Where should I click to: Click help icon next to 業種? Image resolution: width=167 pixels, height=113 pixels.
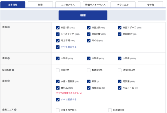(x=9, y=81)
